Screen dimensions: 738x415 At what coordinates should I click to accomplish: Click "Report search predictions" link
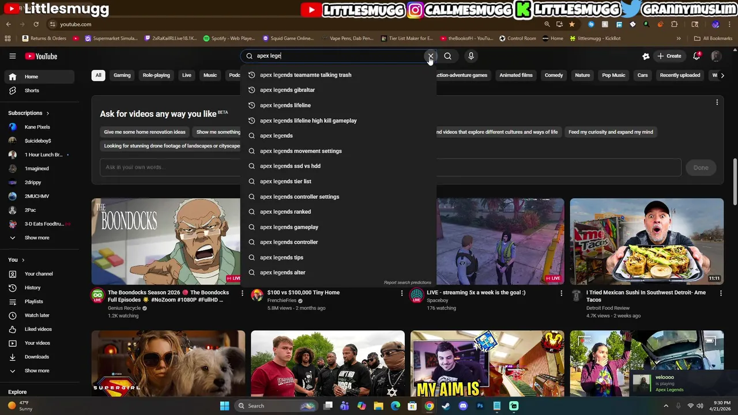click(408, 282)
